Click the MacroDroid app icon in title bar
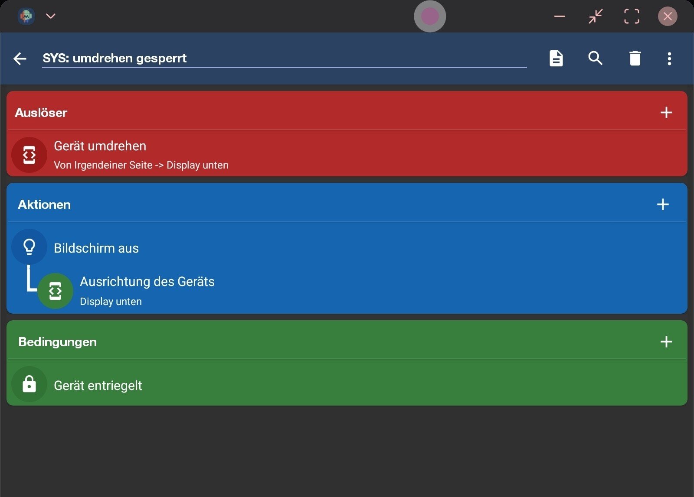 (x=26, y=16)
